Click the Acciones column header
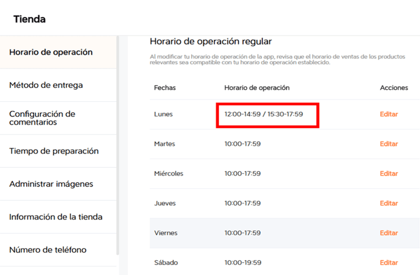Viewport: 420px width, 275px height. 394,88
